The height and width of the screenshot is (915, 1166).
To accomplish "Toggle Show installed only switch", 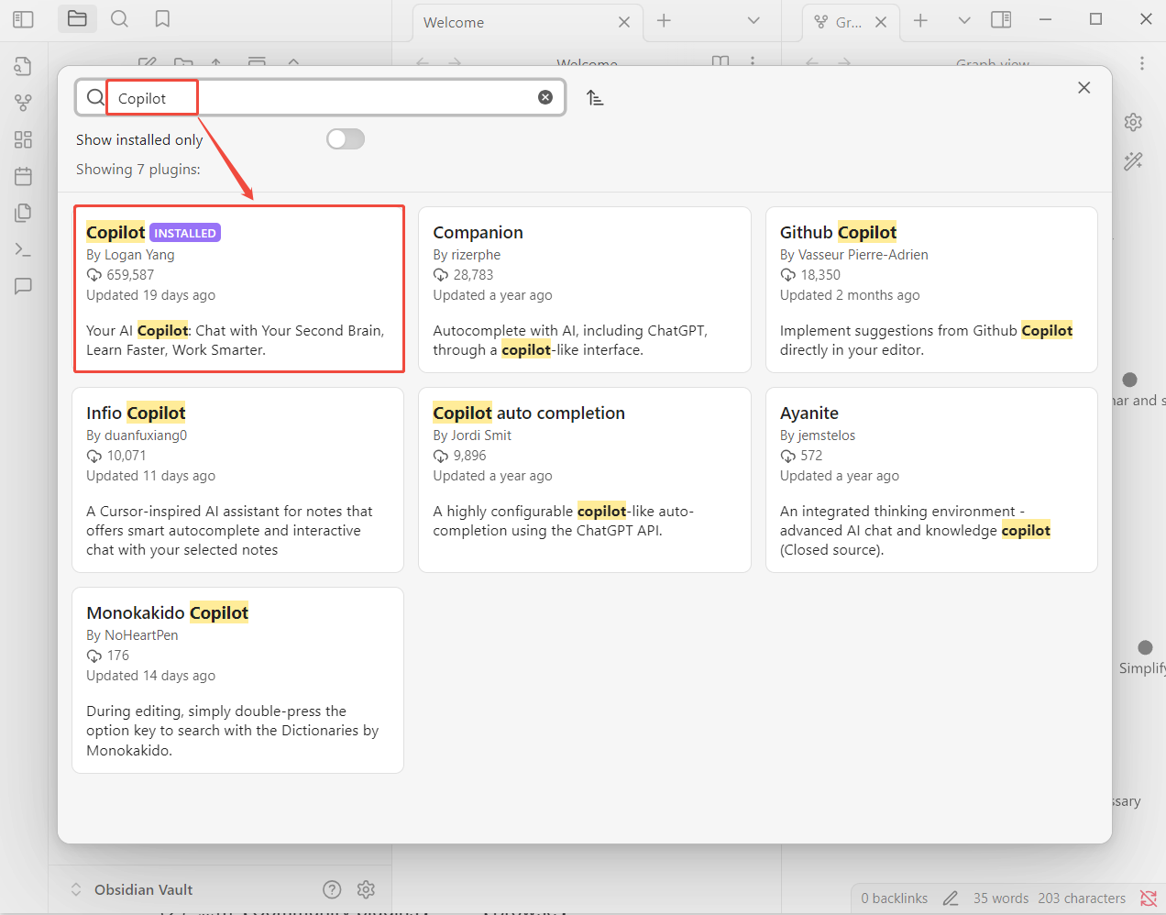I will pos(346,138).
